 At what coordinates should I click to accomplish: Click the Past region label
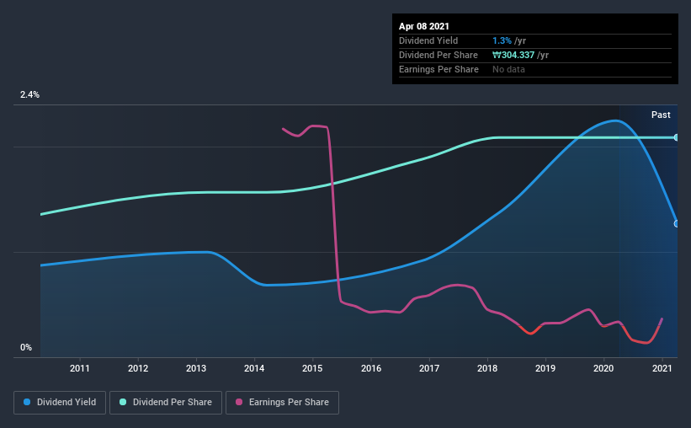click(x=661, y=115)
